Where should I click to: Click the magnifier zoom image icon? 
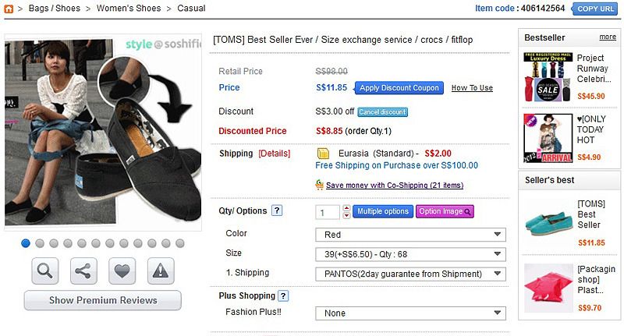[45, 271]
